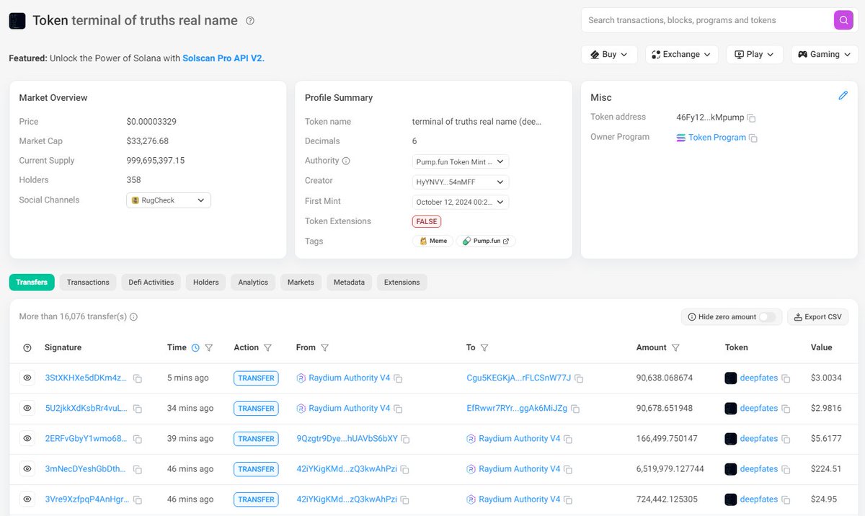Click the token logo beside the title
Screen dimensions: 865x516
pos(17,21)
